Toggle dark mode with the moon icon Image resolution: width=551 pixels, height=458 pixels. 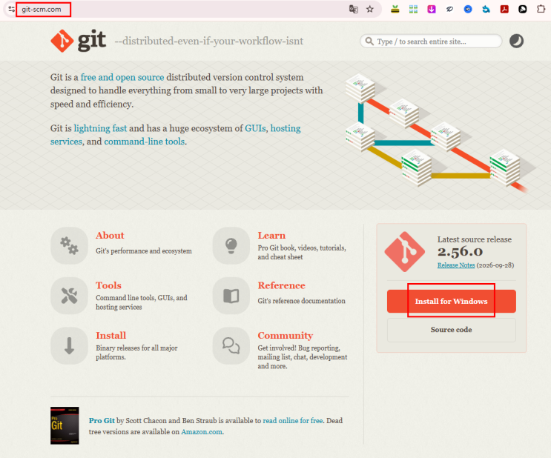pyautogui.click(x=516, y=41)
